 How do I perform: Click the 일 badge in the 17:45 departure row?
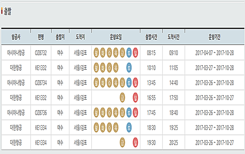click(x=135, y=113)
